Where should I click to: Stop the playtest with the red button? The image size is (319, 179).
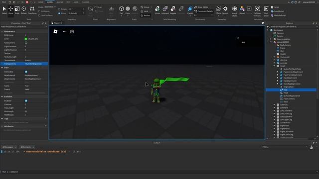point(27,2)
